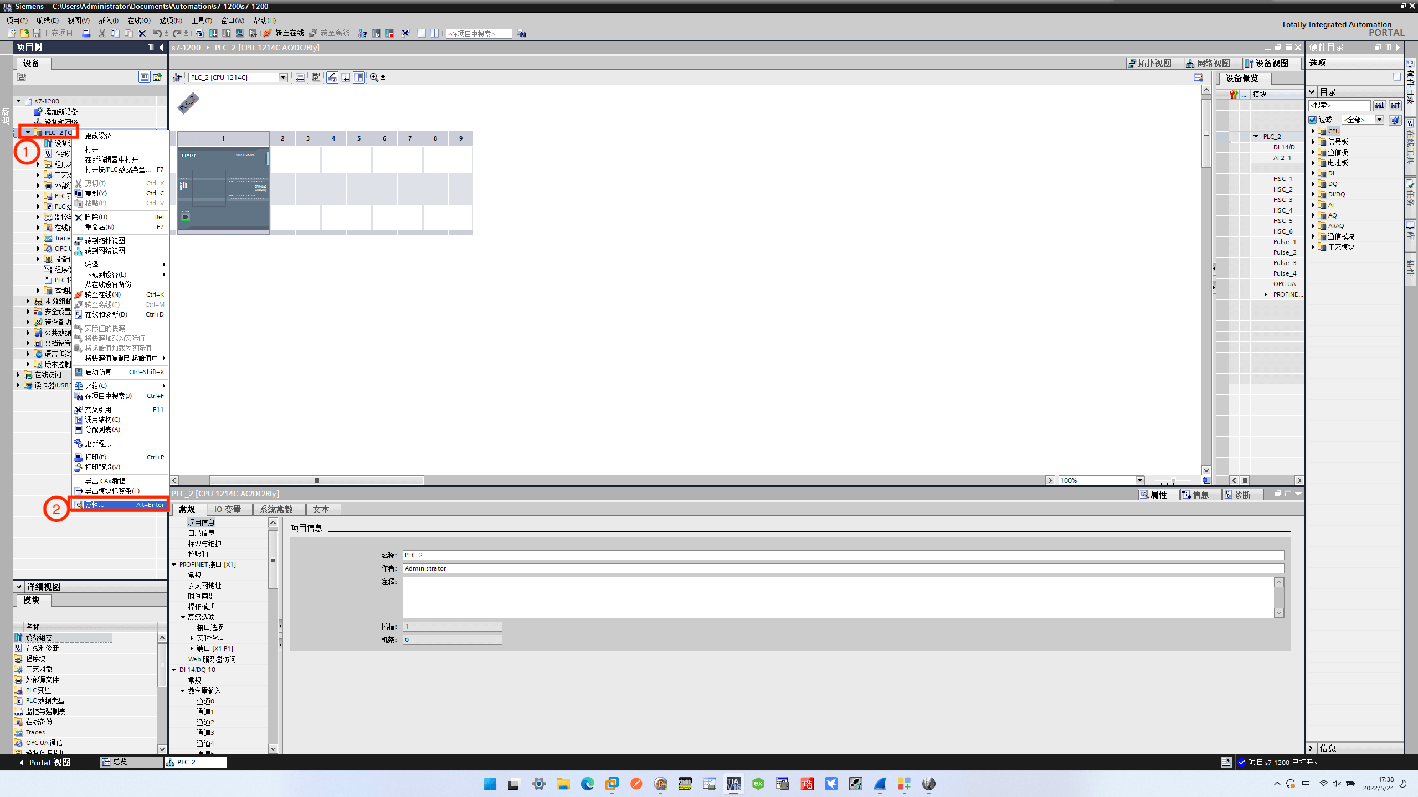Select the zoom magnifier in device view toolbar
The height and width of the screenshot is (797, 1418).
374,77
